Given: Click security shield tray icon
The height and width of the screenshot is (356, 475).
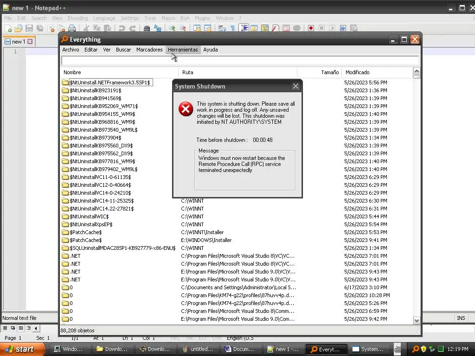Looking at the screenshot, I should (424, 349).
